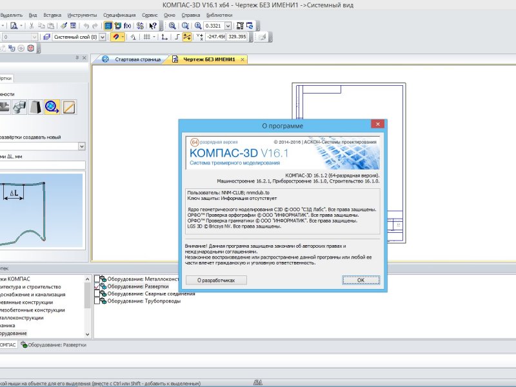Open the Оборудование: Развертки bottom tab

[x=54, y=345]
